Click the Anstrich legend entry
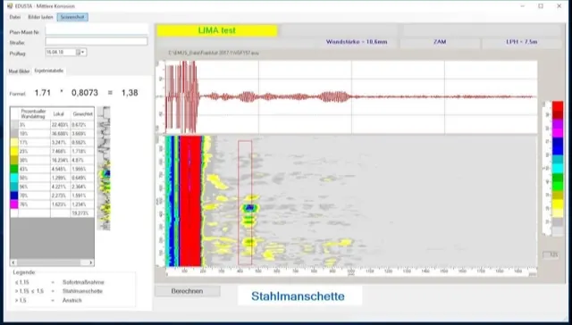 click(71, 300)
